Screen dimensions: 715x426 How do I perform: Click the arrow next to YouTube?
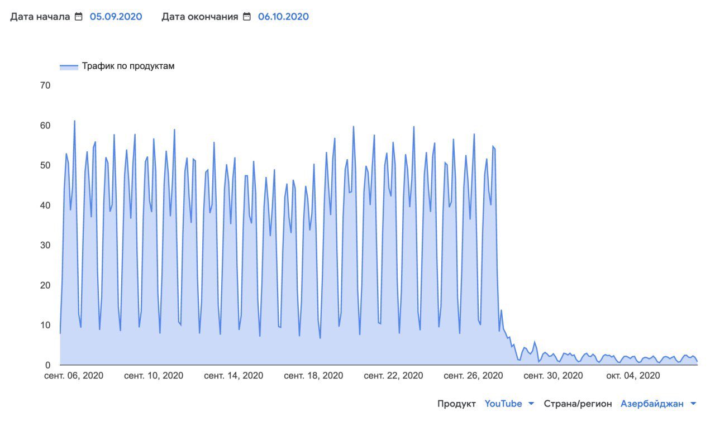pyautogui.click(x=531, y=404)
